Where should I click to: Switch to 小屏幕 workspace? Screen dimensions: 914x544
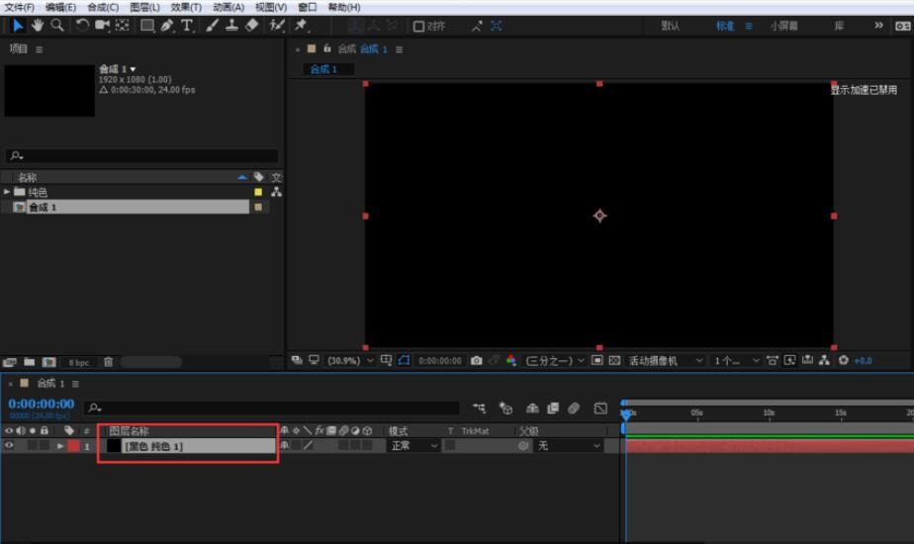click(x=783, y=26)
